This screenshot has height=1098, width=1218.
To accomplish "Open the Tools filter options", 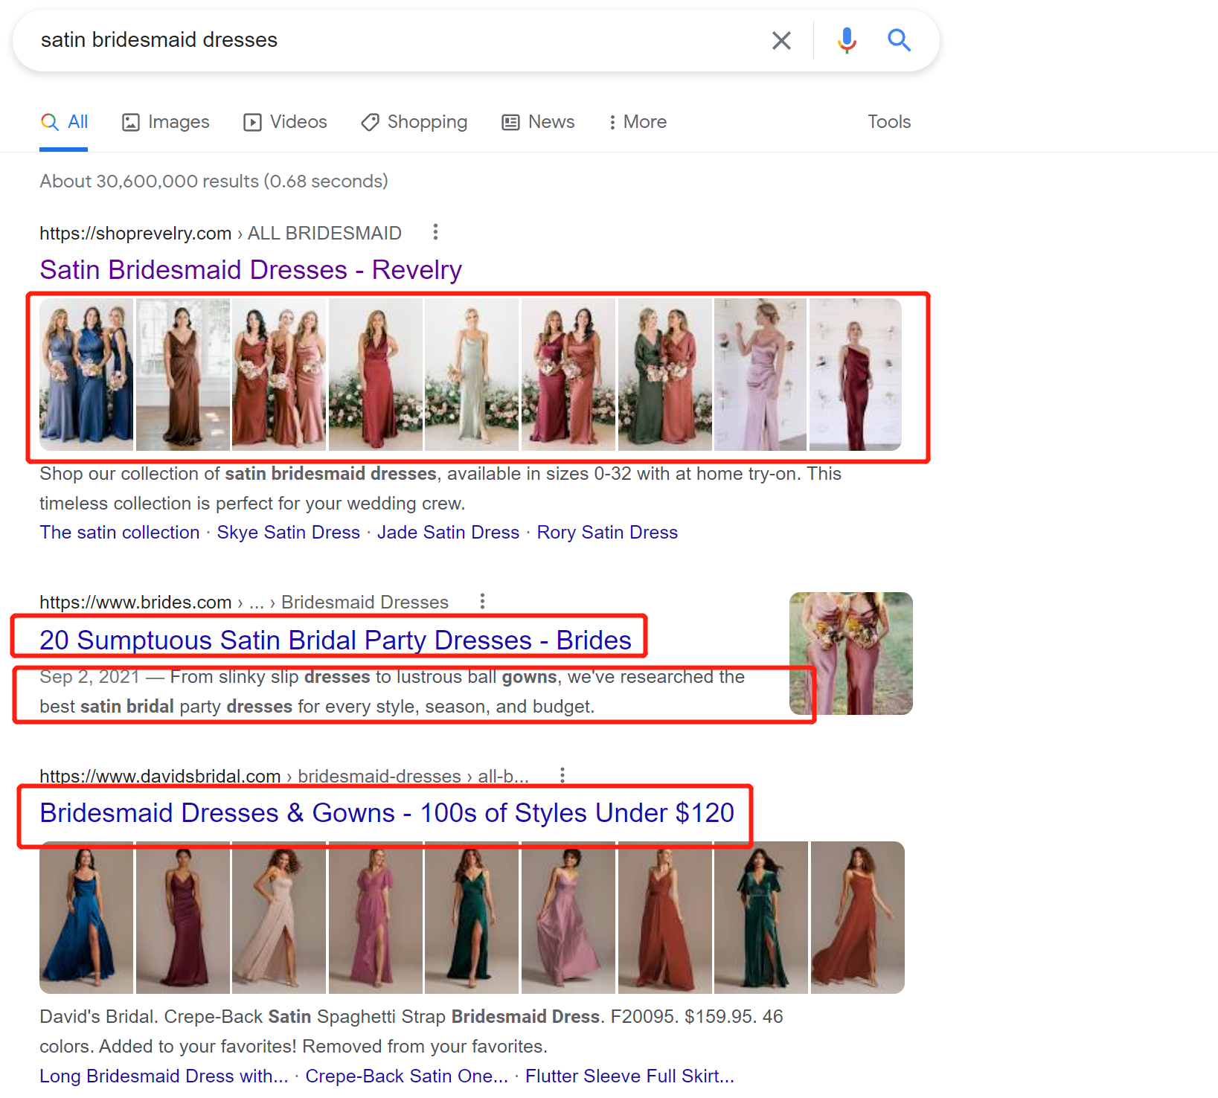I will (x=888, y=122).
